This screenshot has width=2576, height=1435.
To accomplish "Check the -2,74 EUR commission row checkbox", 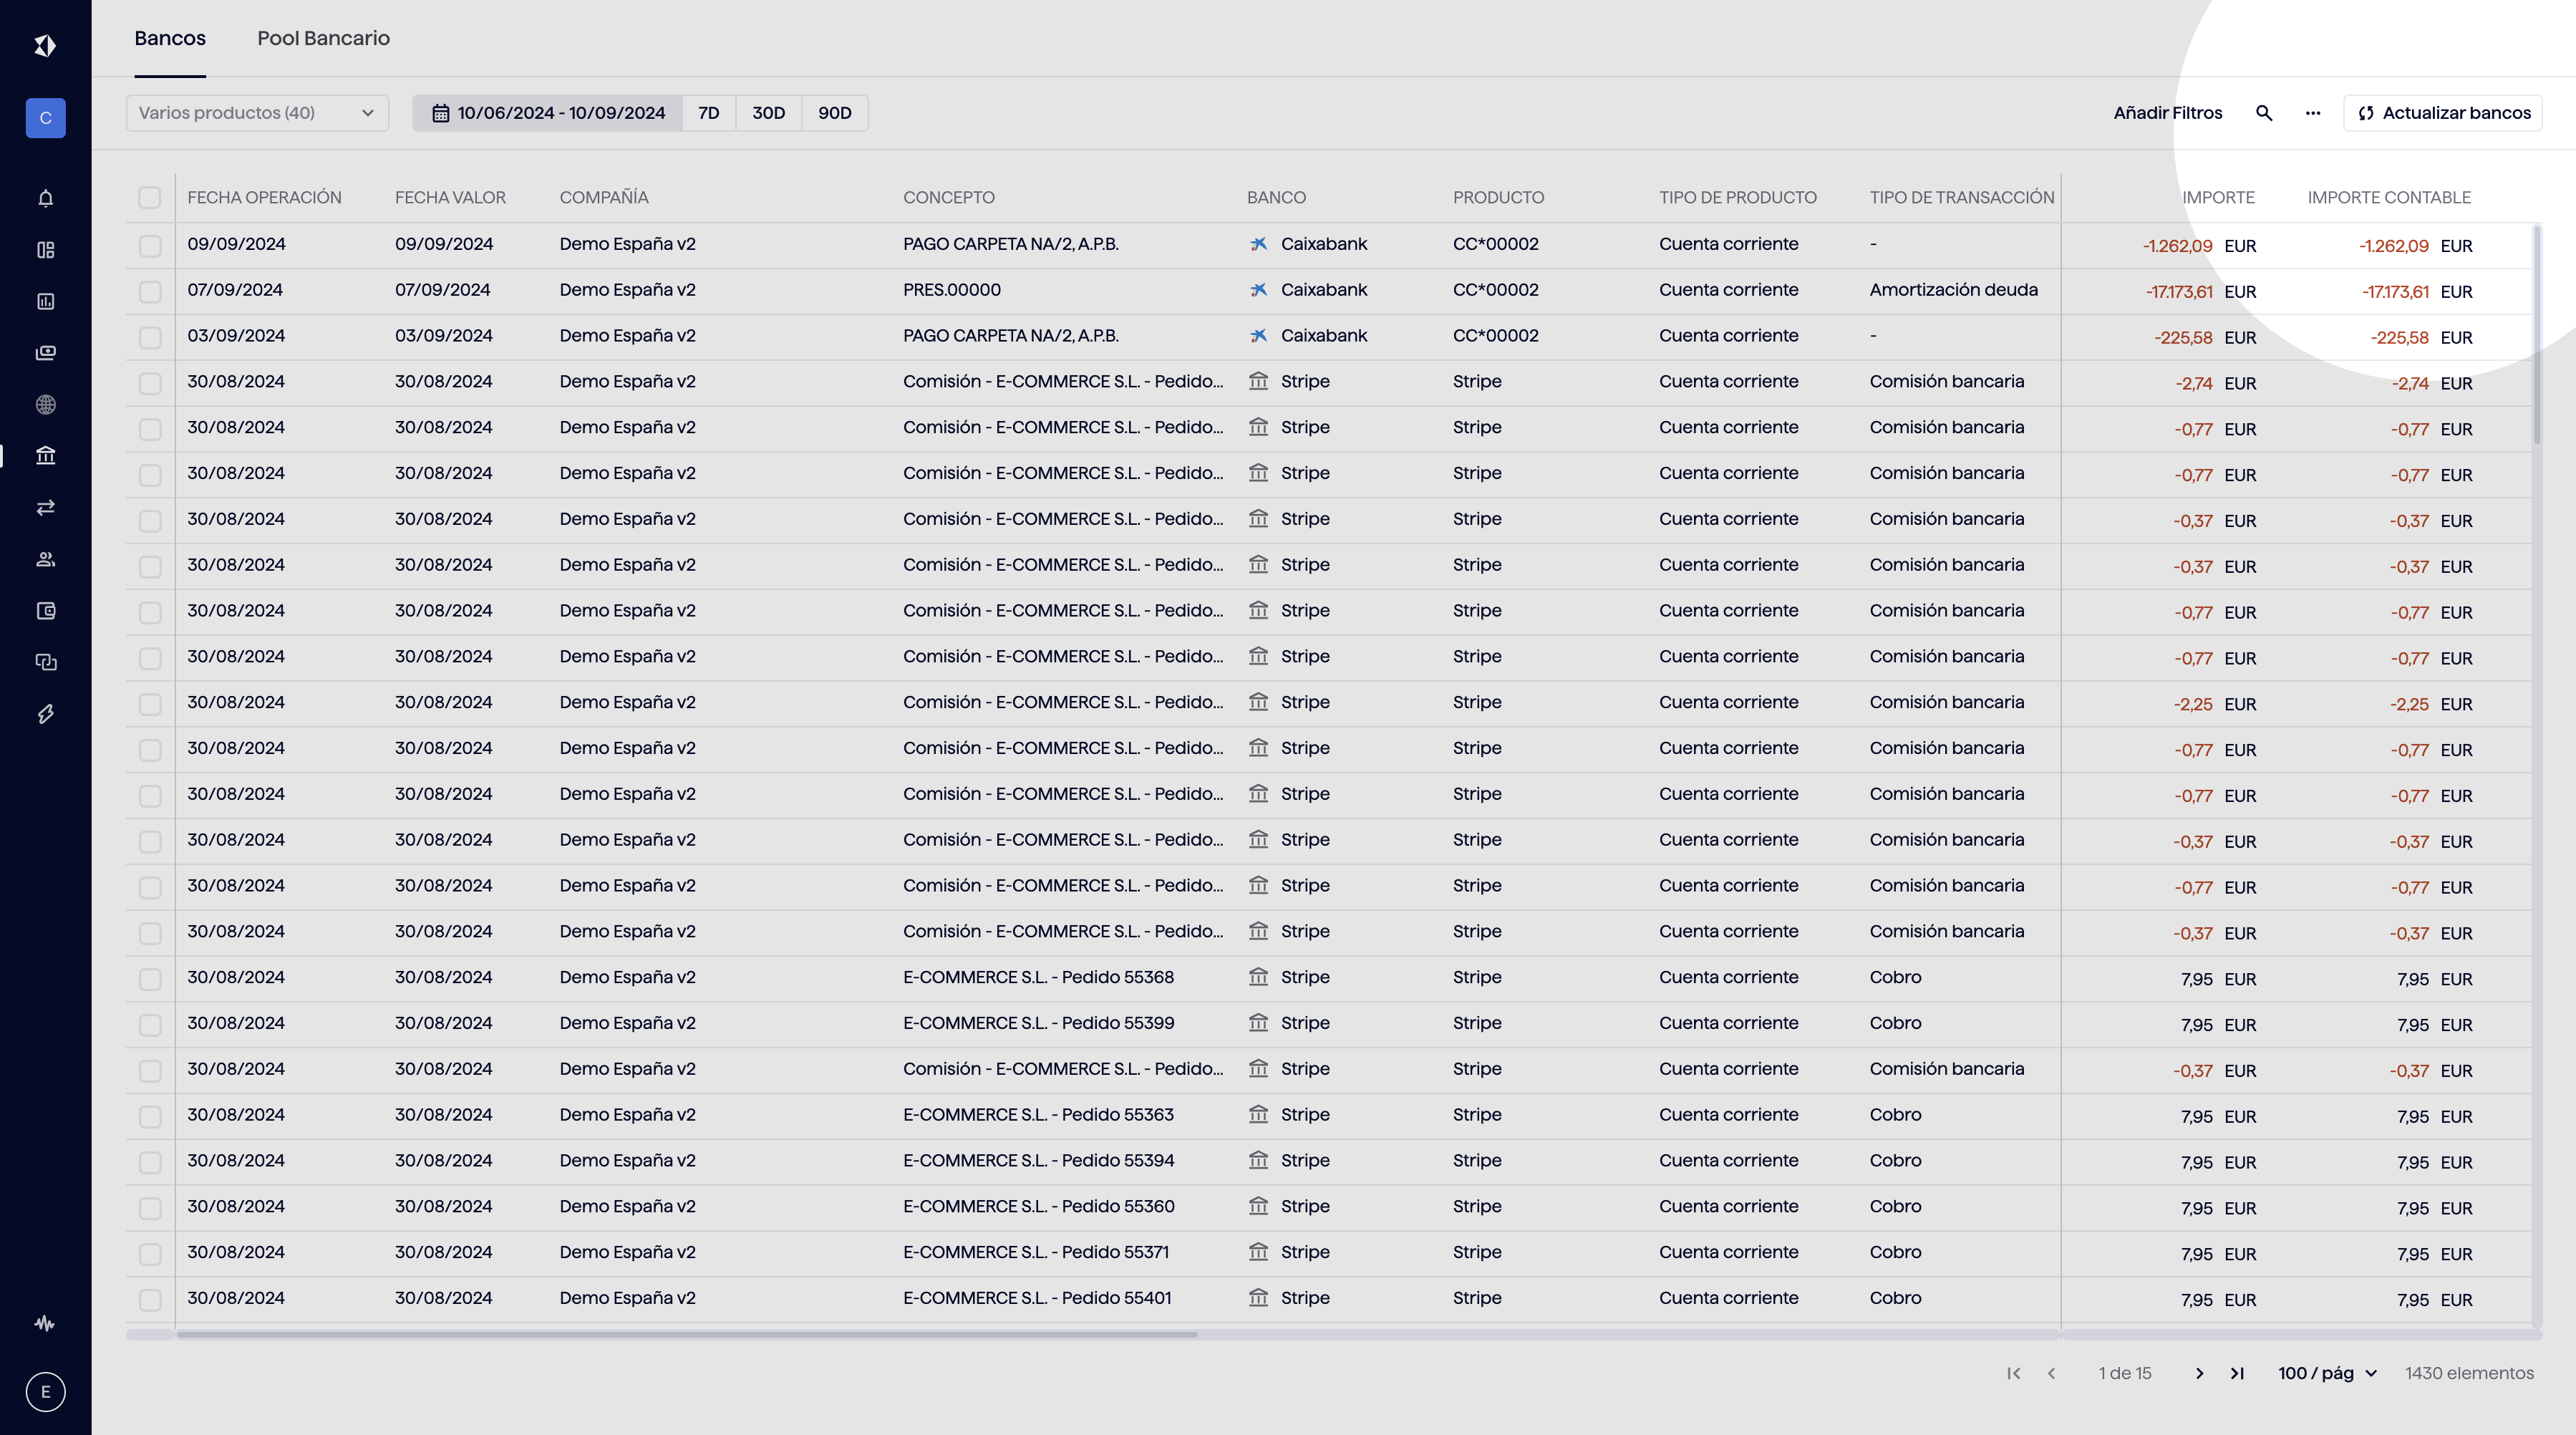I will 150,383.
